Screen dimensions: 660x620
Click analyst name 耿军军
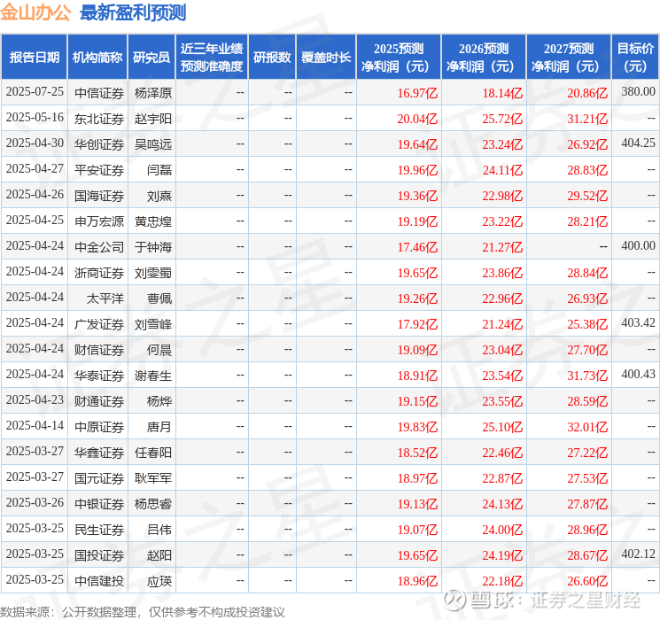coord(152,478)
